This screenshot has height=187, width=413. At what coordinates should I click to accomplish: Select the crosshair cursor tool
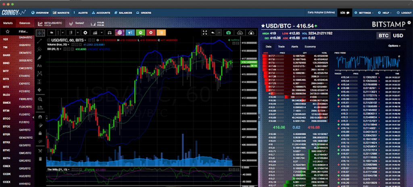point(40,33)
